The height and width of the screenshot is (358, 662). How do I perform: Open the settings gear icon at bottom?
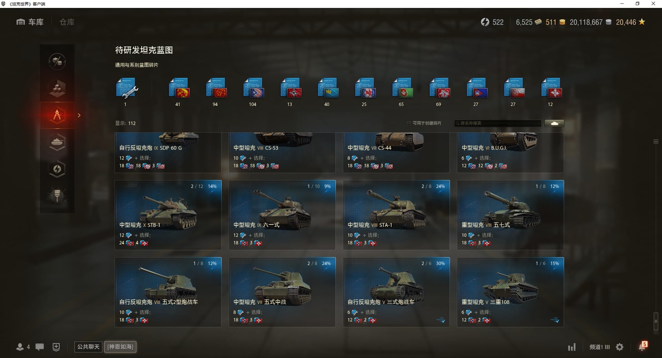[620, 347]
